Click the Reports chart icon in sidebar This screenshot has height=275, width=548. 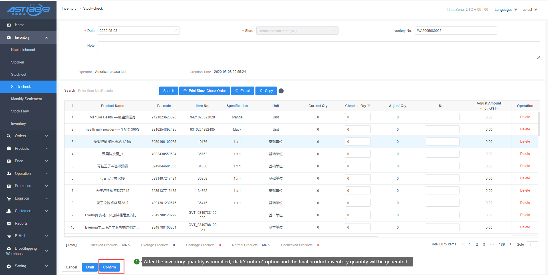(9, 223)
